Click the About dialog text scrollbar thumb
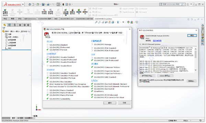Screen dimensions: 206x123 (196, 54)
